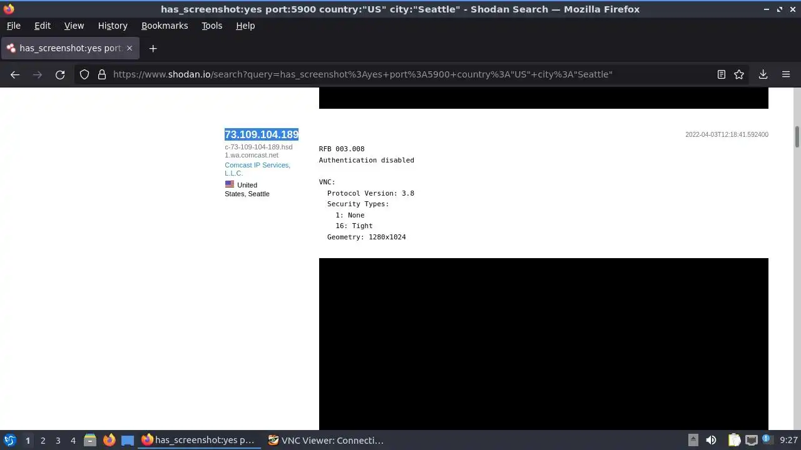Switch to the Firefox taskbar window button
801x450 pixels.
click(199, 440)
